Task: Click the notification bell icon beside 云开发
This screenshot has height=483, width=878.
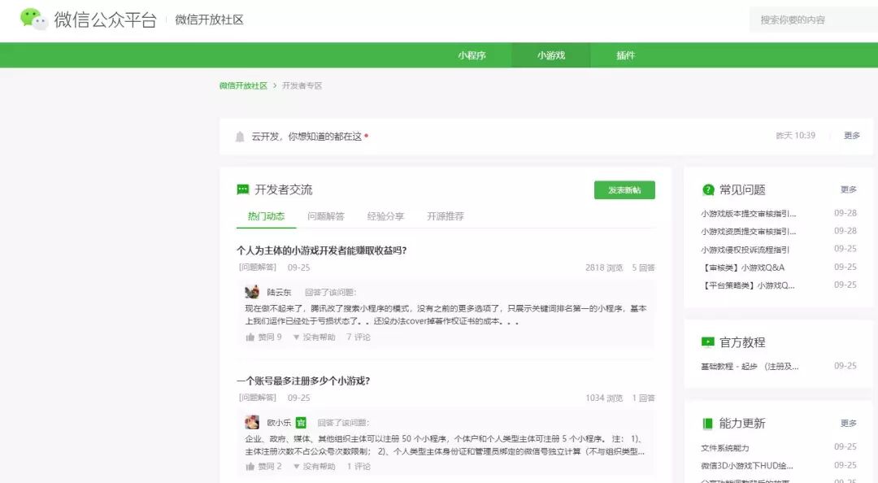Action: pyautogui.click(x=240, y=137)
